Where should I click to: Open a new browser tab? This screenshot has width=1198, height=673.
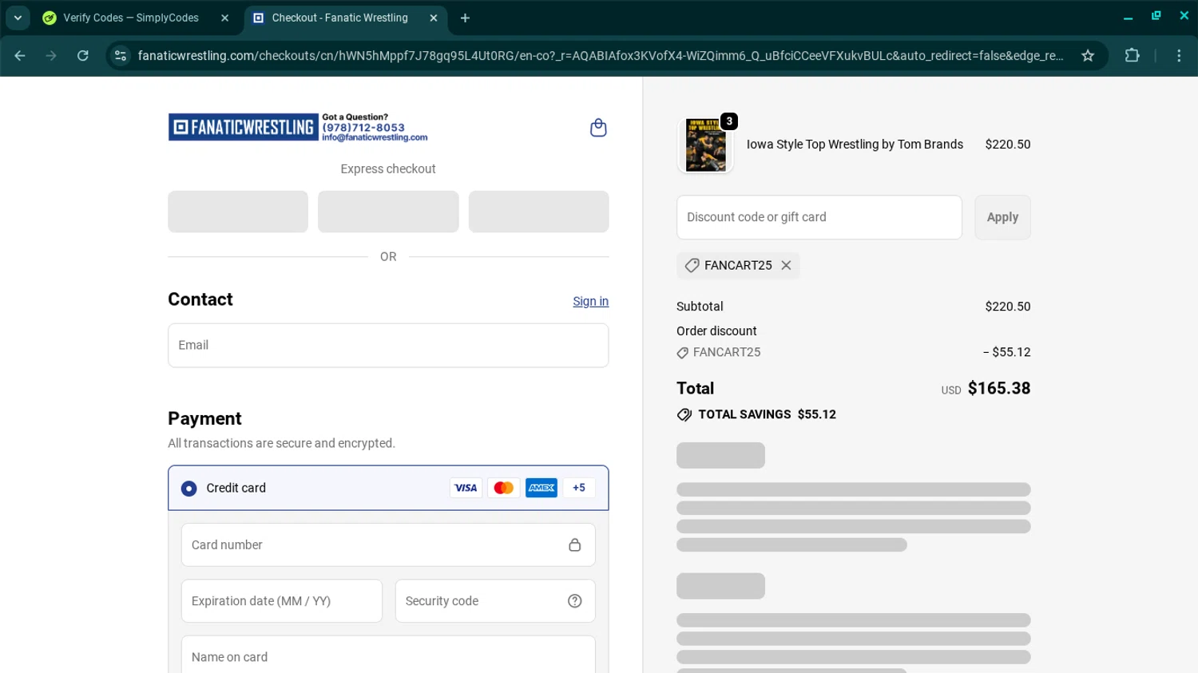point(465,18)
